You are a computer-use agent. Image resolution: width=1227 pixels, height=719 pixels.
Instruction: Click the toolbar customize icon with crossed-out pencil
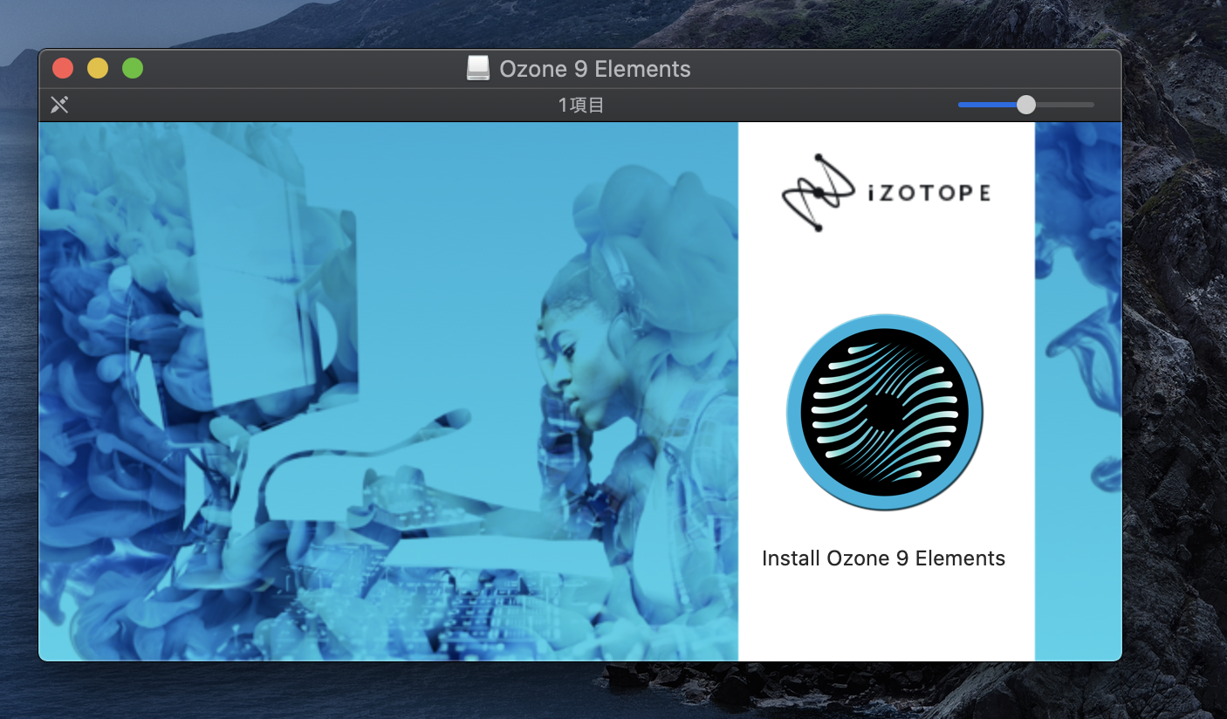59,106
